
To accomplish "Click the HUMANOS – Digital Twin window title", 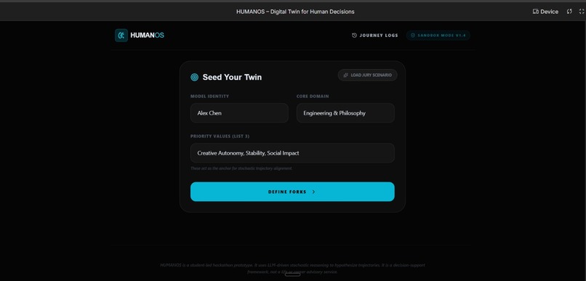I will pos(295,12).
